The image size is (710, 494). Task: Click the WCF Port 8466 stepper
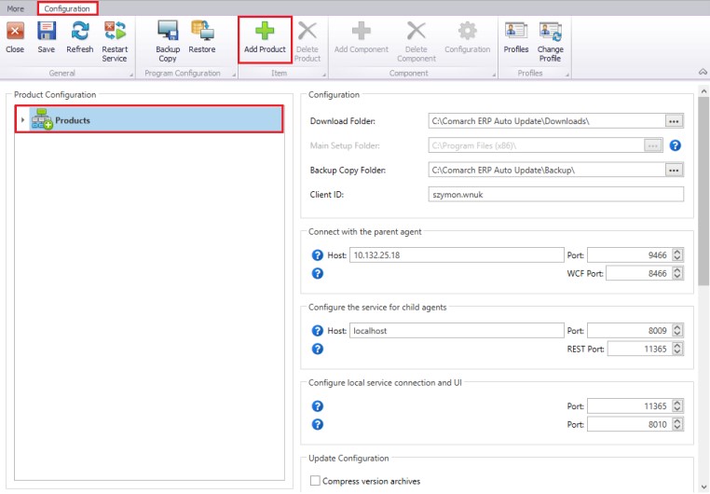point(677,273)
